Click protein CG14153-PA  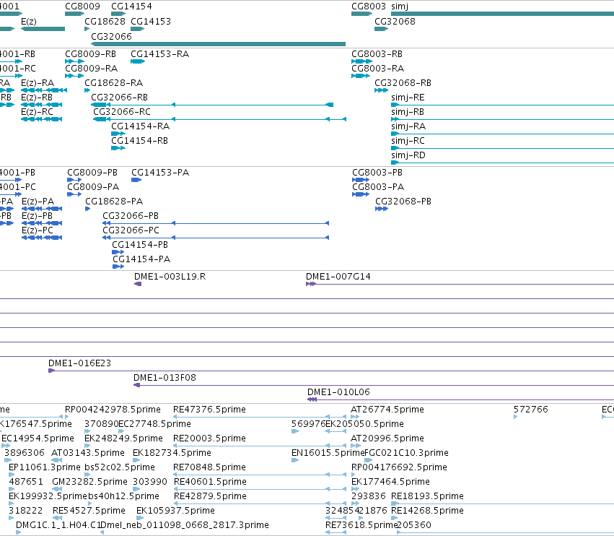pos(160,173)
